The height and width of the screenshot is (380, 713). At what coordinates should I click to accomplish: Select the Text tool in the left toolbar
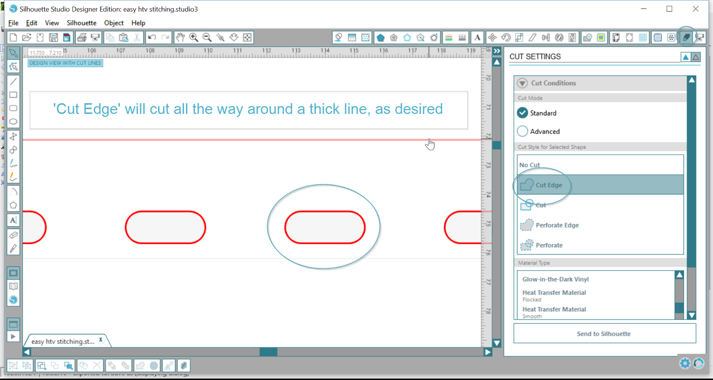(x=13, y=220)
